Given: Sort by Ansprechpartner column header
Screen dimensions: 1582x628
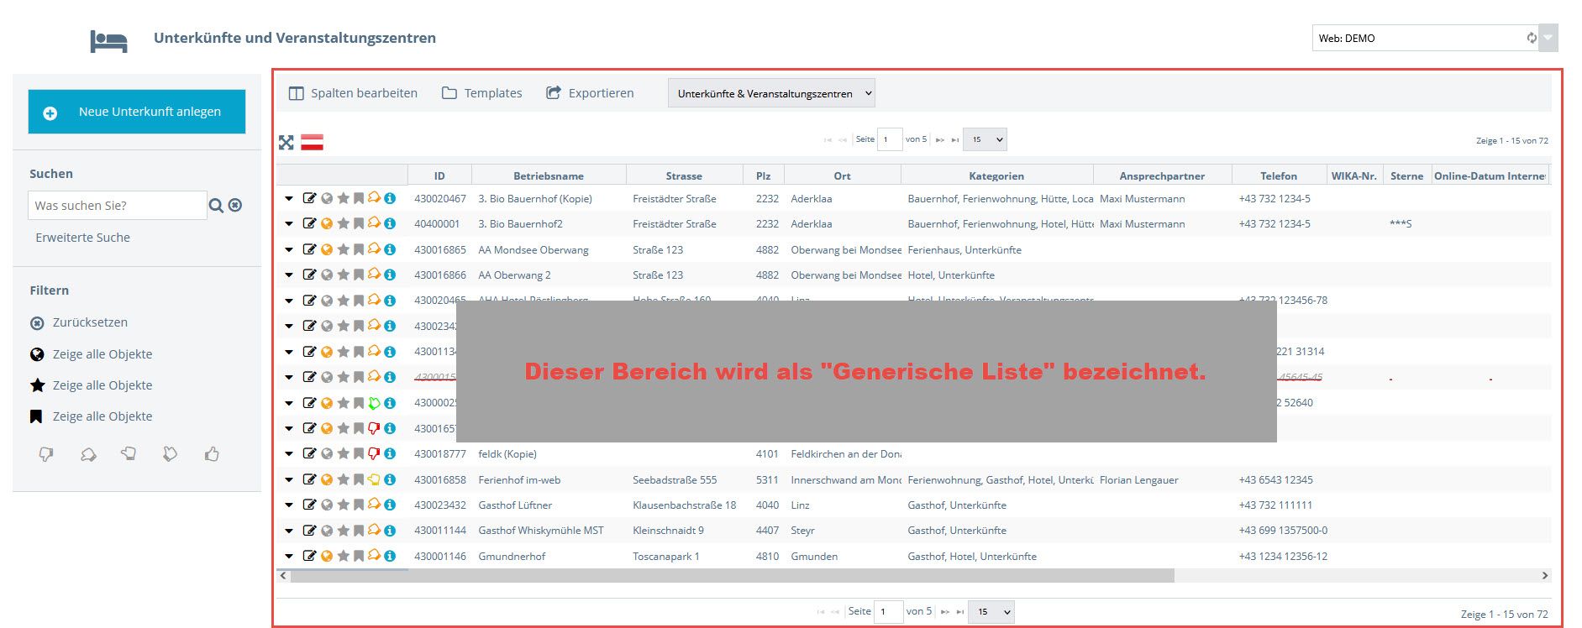Looking at the screenshot, I should pyautogui.click(x=1162, y=175).
